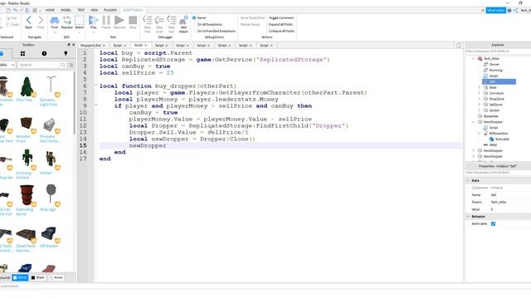Select the Never debug errors radio button
This screenshot has height=299, width=531.
point(194,17)
